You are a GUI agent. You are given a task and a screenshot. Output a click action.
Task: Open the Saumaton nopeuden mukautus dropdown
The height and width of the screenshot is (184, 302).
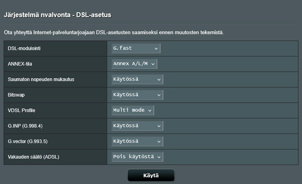pos(137,79)
